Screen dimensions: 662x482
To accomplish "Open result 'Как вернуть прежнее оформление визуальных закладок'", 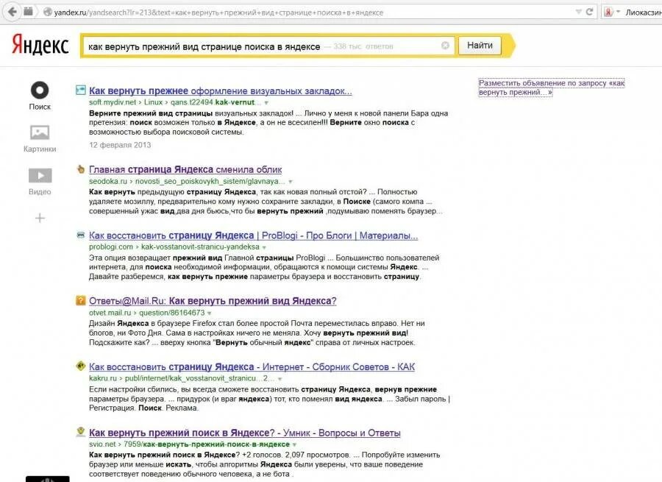I will (221, 91).
